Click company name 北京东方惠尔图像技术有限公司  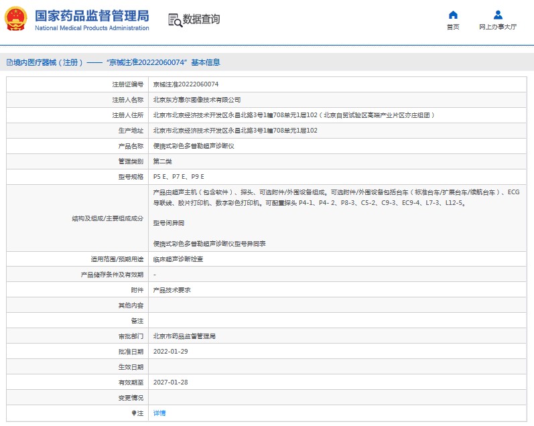pos(197,100)
